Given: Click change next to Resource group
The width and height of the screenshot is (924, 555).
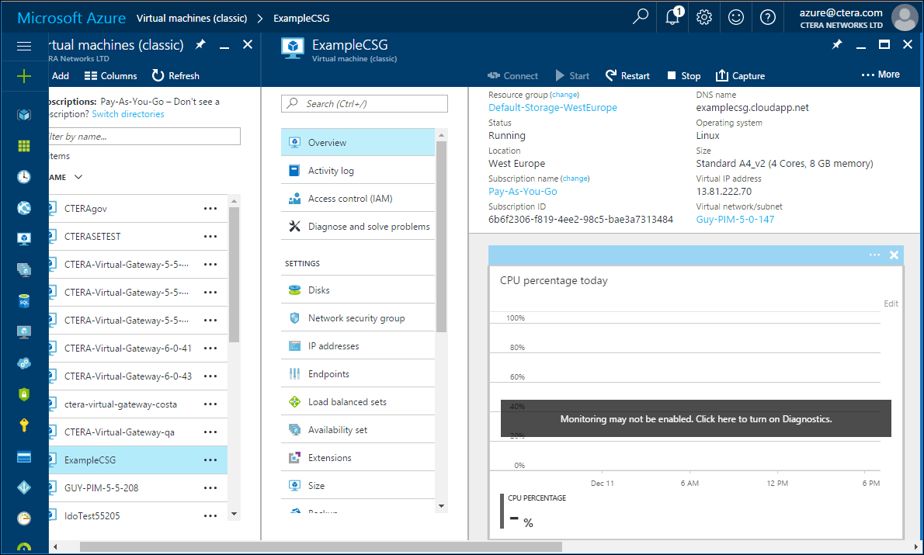Looking at the screenshot, I should 564,95.
